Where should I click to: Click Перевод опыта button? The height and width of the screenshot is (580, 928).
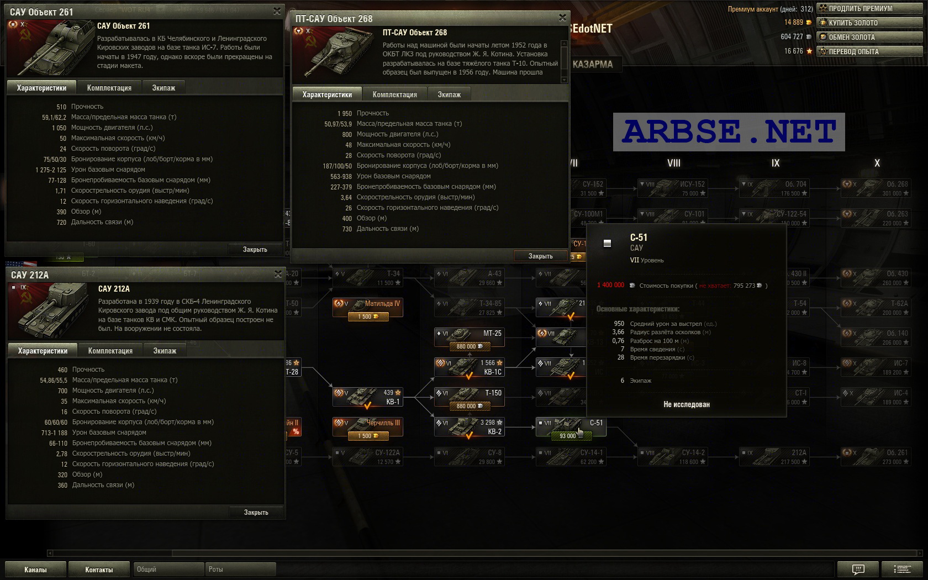869,51
